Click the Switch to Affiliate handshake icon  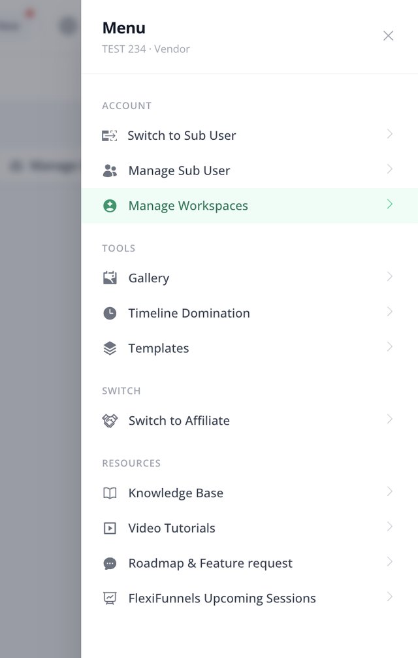pos(110,421)
